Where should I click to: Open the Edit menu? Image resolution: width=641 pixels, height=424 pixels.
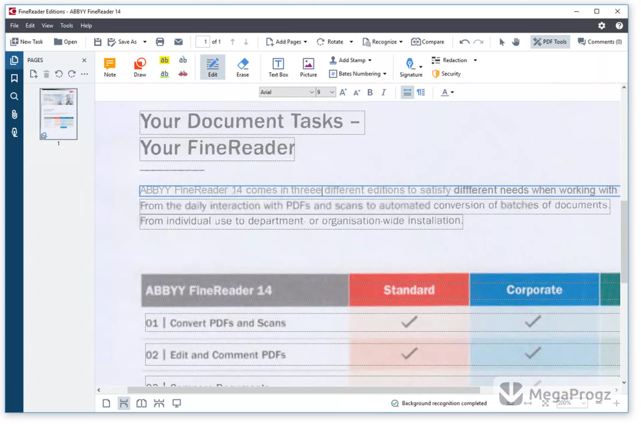(x=30, y=26)
